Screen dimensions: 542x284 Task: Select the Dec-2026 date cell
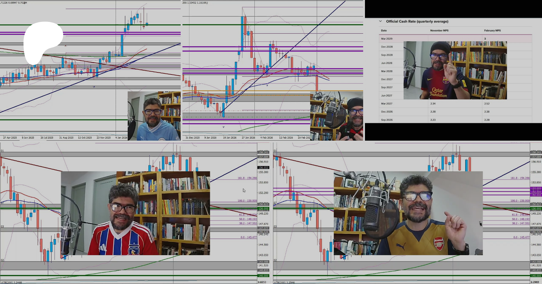(x=387, y=111)
